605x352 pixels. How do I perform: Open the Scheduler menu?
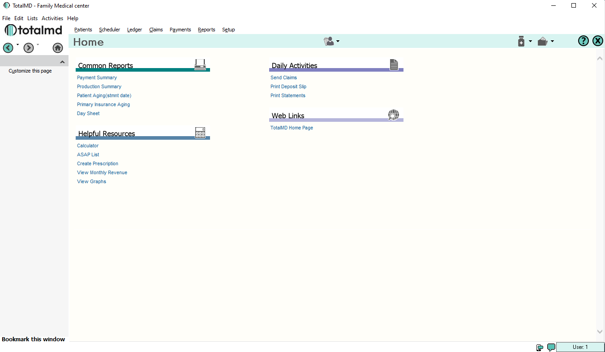click(x=110, y=30)
